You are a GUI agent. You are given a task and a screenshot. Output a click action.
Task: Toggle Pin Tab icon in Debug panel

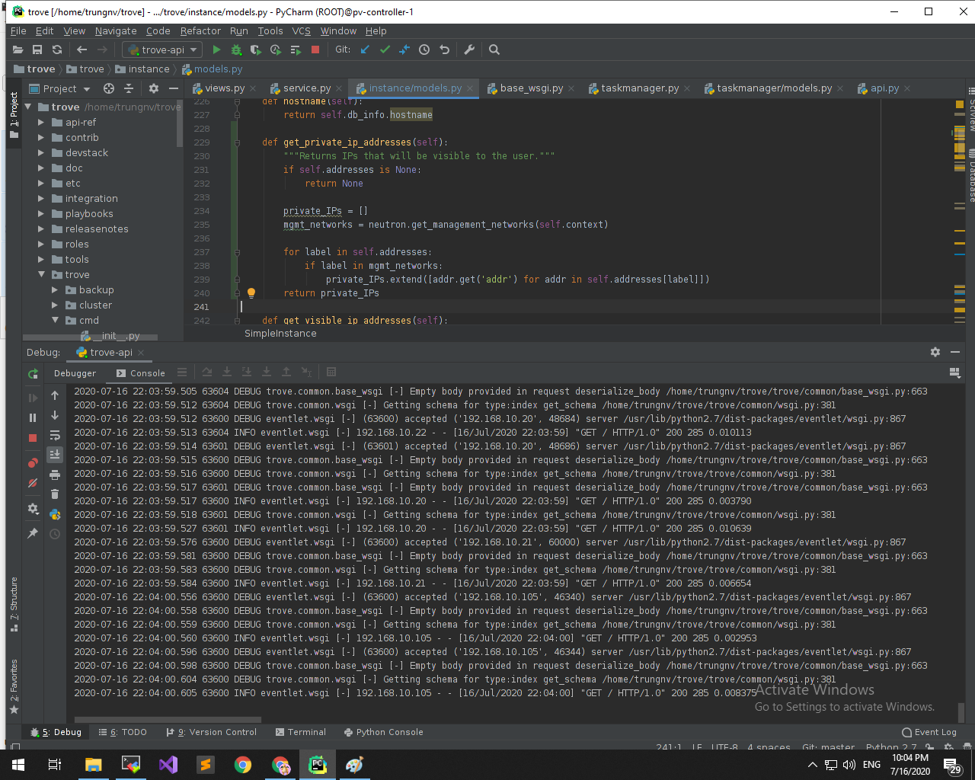click(33, 533)
